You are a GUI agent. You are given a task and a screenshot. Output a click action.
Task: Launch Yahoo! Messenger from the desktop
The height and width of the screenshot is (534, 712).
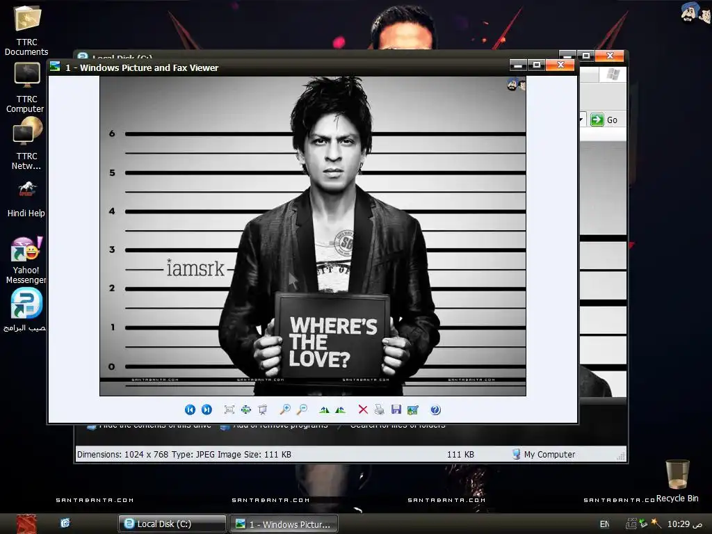click(x=26, y=260)
